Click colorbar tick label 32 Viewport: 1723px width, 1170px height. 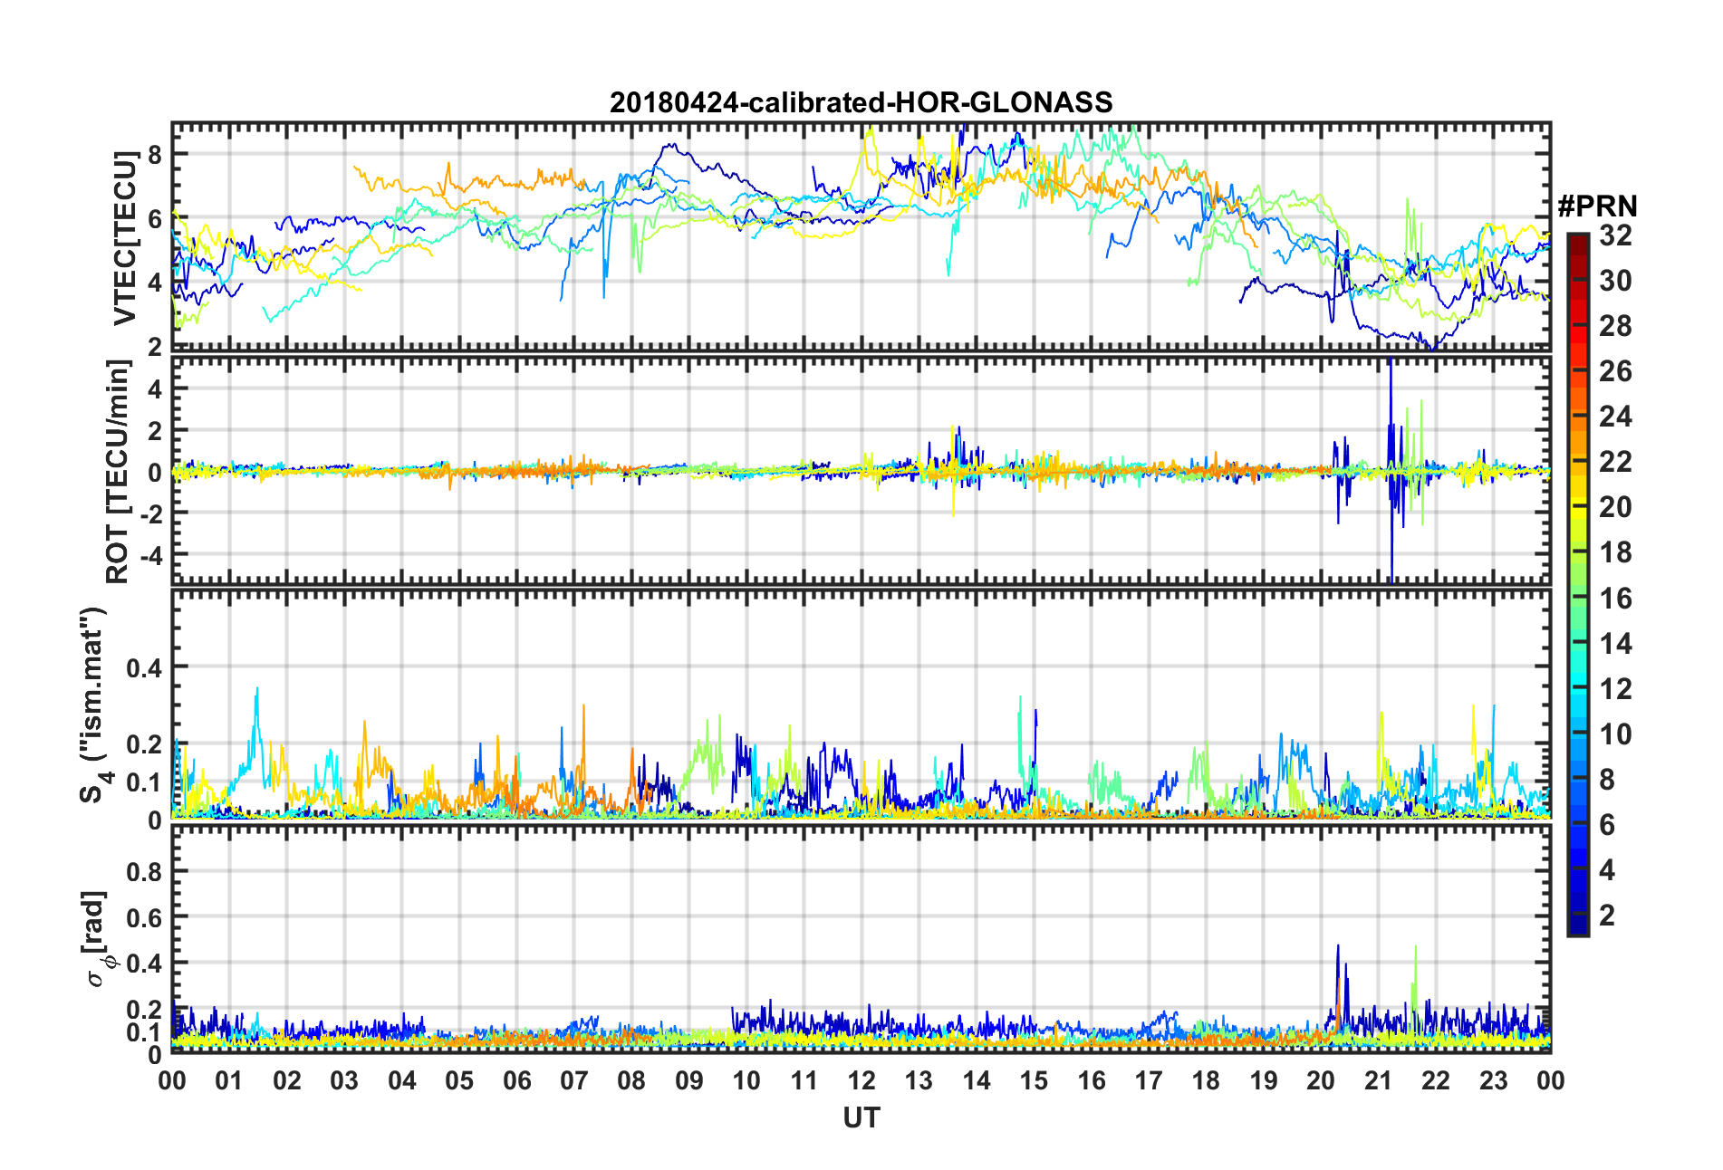click(x=1615, y=235)
